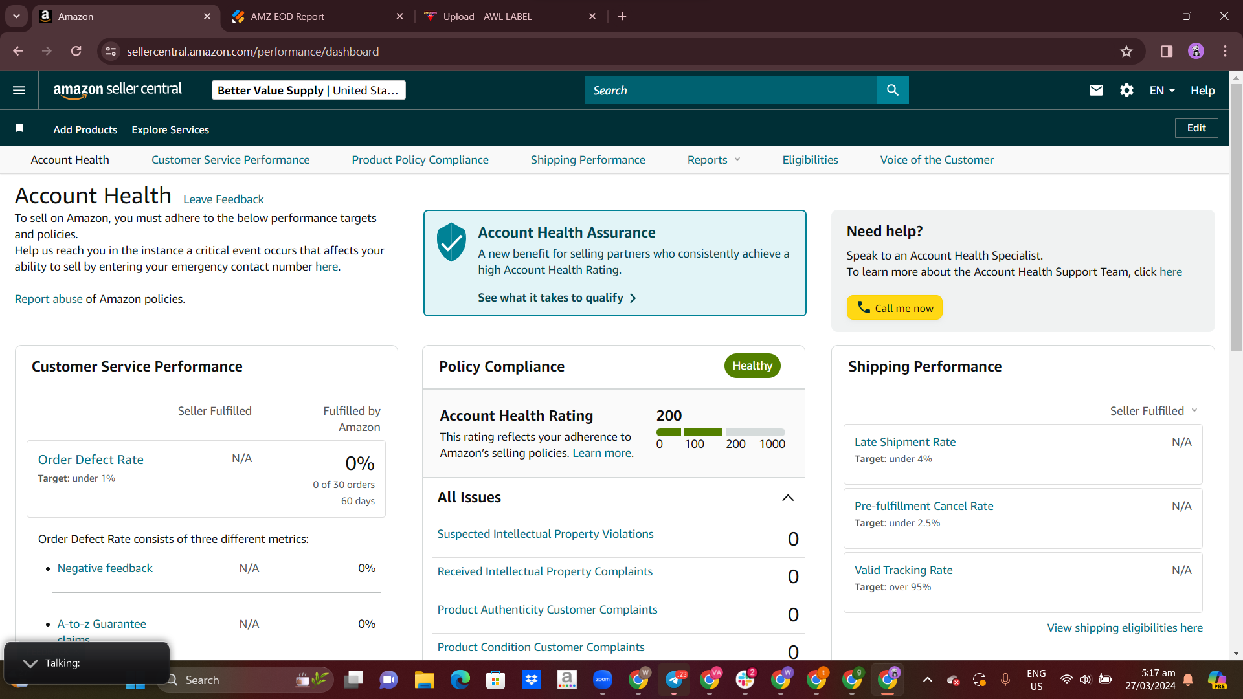Click Add Products in the toolbar
The width and height of the screenshot is (1243, 699).
(85, 129)
